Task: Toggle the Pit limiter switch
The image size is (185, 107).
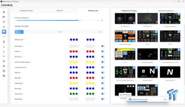Action: (x=103, y=57)
